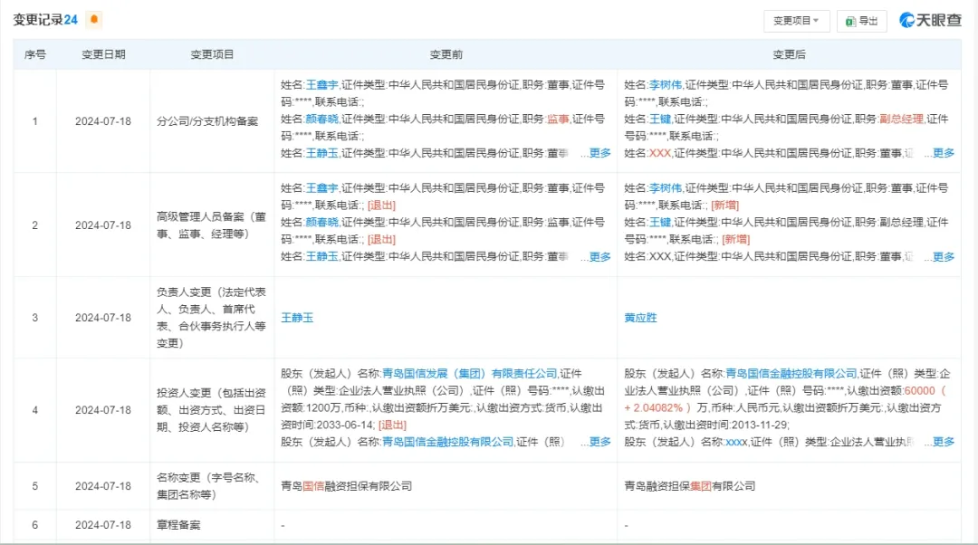The image size is (978, 545).
Task: Expand 更多 in row 2 变更后 cell
Action: click(943, 256)
